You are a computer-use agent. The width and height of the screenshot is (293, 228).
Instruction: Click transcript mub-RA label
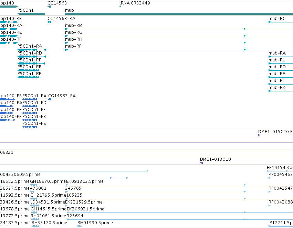click(277, 53)
